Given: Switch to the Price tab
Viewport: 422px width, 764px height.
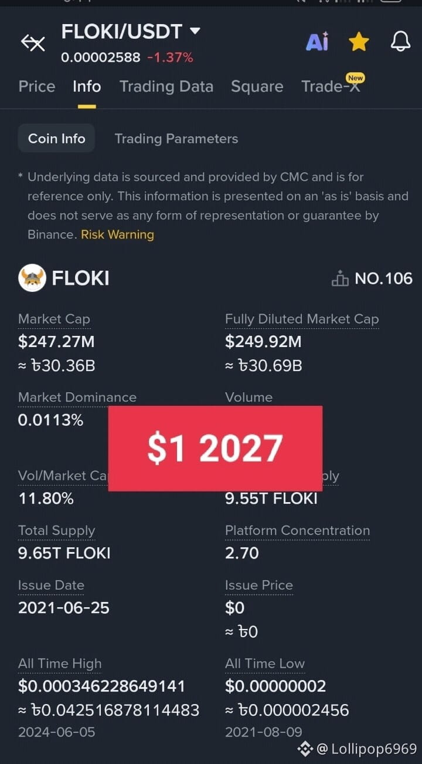Looking at the screenshot, I should 37,86.
